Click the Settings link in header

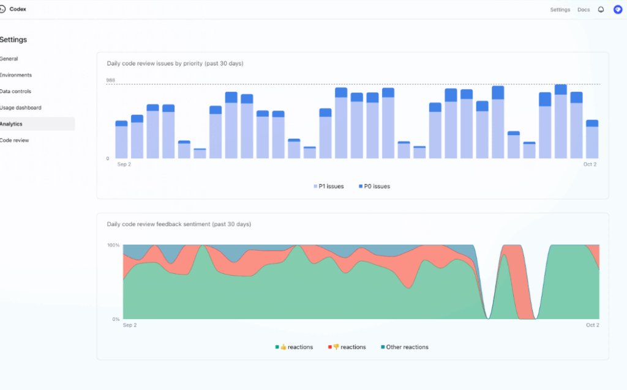point(560,10)
